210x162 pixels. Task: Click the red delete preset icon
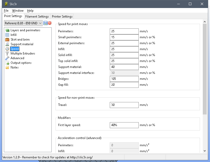click(x=50, y=23)
